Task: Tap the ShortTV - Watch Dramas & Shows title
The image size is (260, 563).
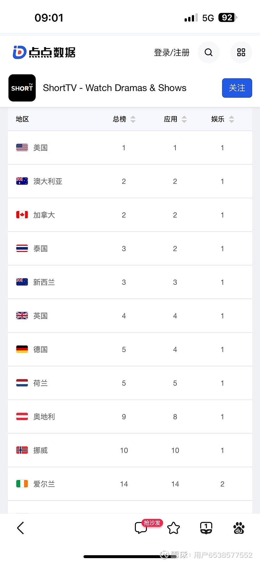Action: pyautogui.click(x=115, y=88)
